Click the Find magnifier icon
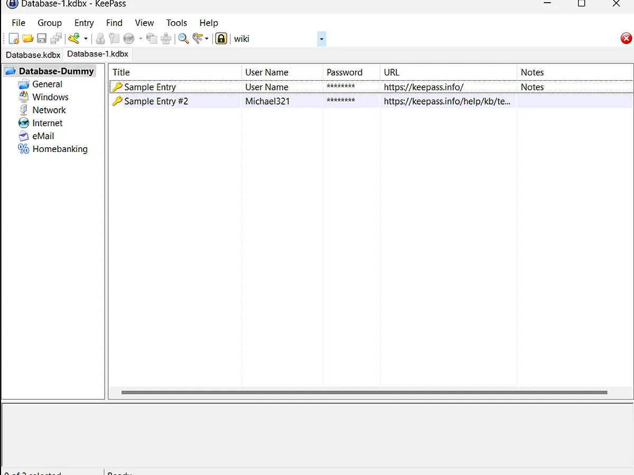The height and width of the screenshot is (475, 634). point(183,39)
